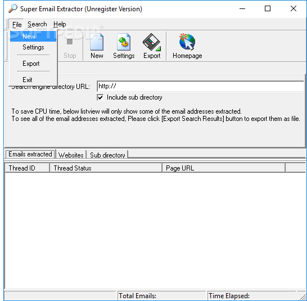Viewport: 307px width, 301px height.
Task: Open Homepage globe toolbar icon
Action: (x=187, y=42)
